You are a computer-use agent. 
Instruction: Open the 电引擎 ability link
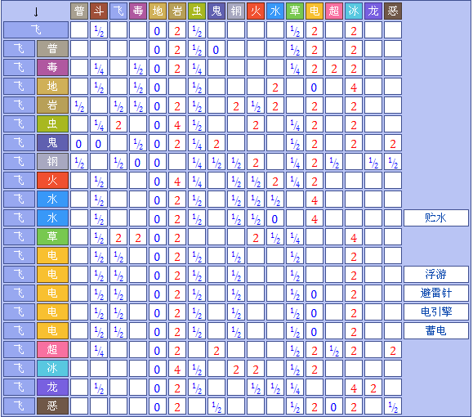pos(436,312)
